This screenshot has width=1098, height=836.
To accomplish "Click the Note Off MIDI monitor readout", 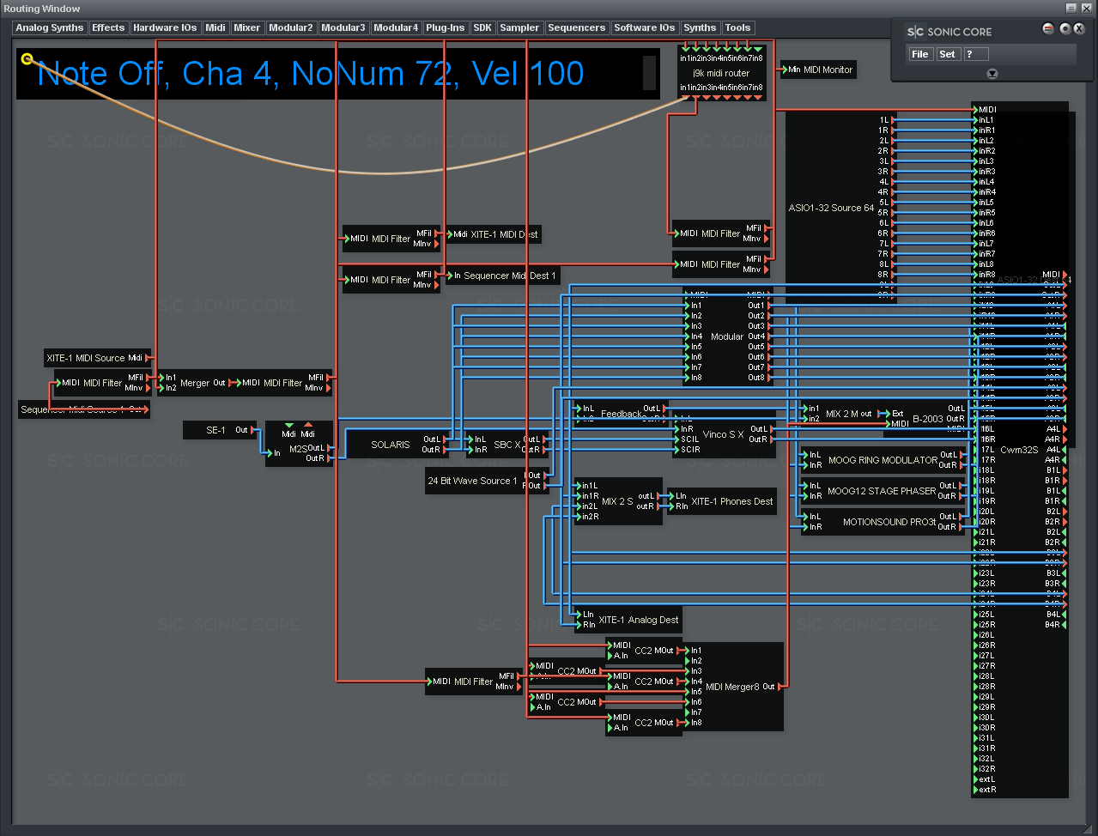I will [338, 74].
